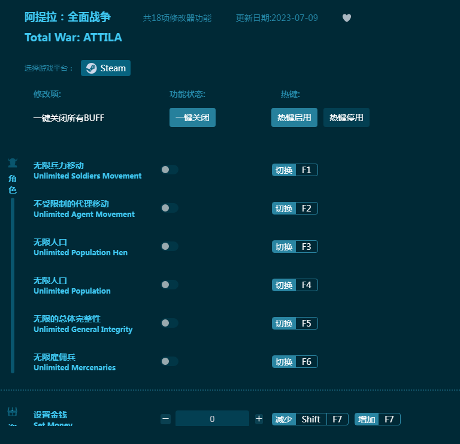Click the 不受限制的代理移动 label
Viewport: 460px width, 444px height.
(x=71, y=204)
